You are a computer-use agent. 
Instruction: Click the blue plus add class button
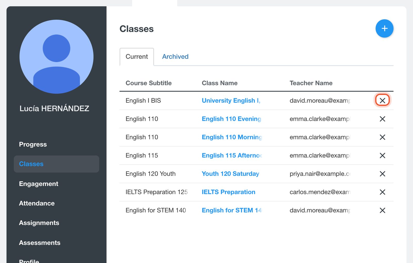pyautogui.click(x=384, y=28)
